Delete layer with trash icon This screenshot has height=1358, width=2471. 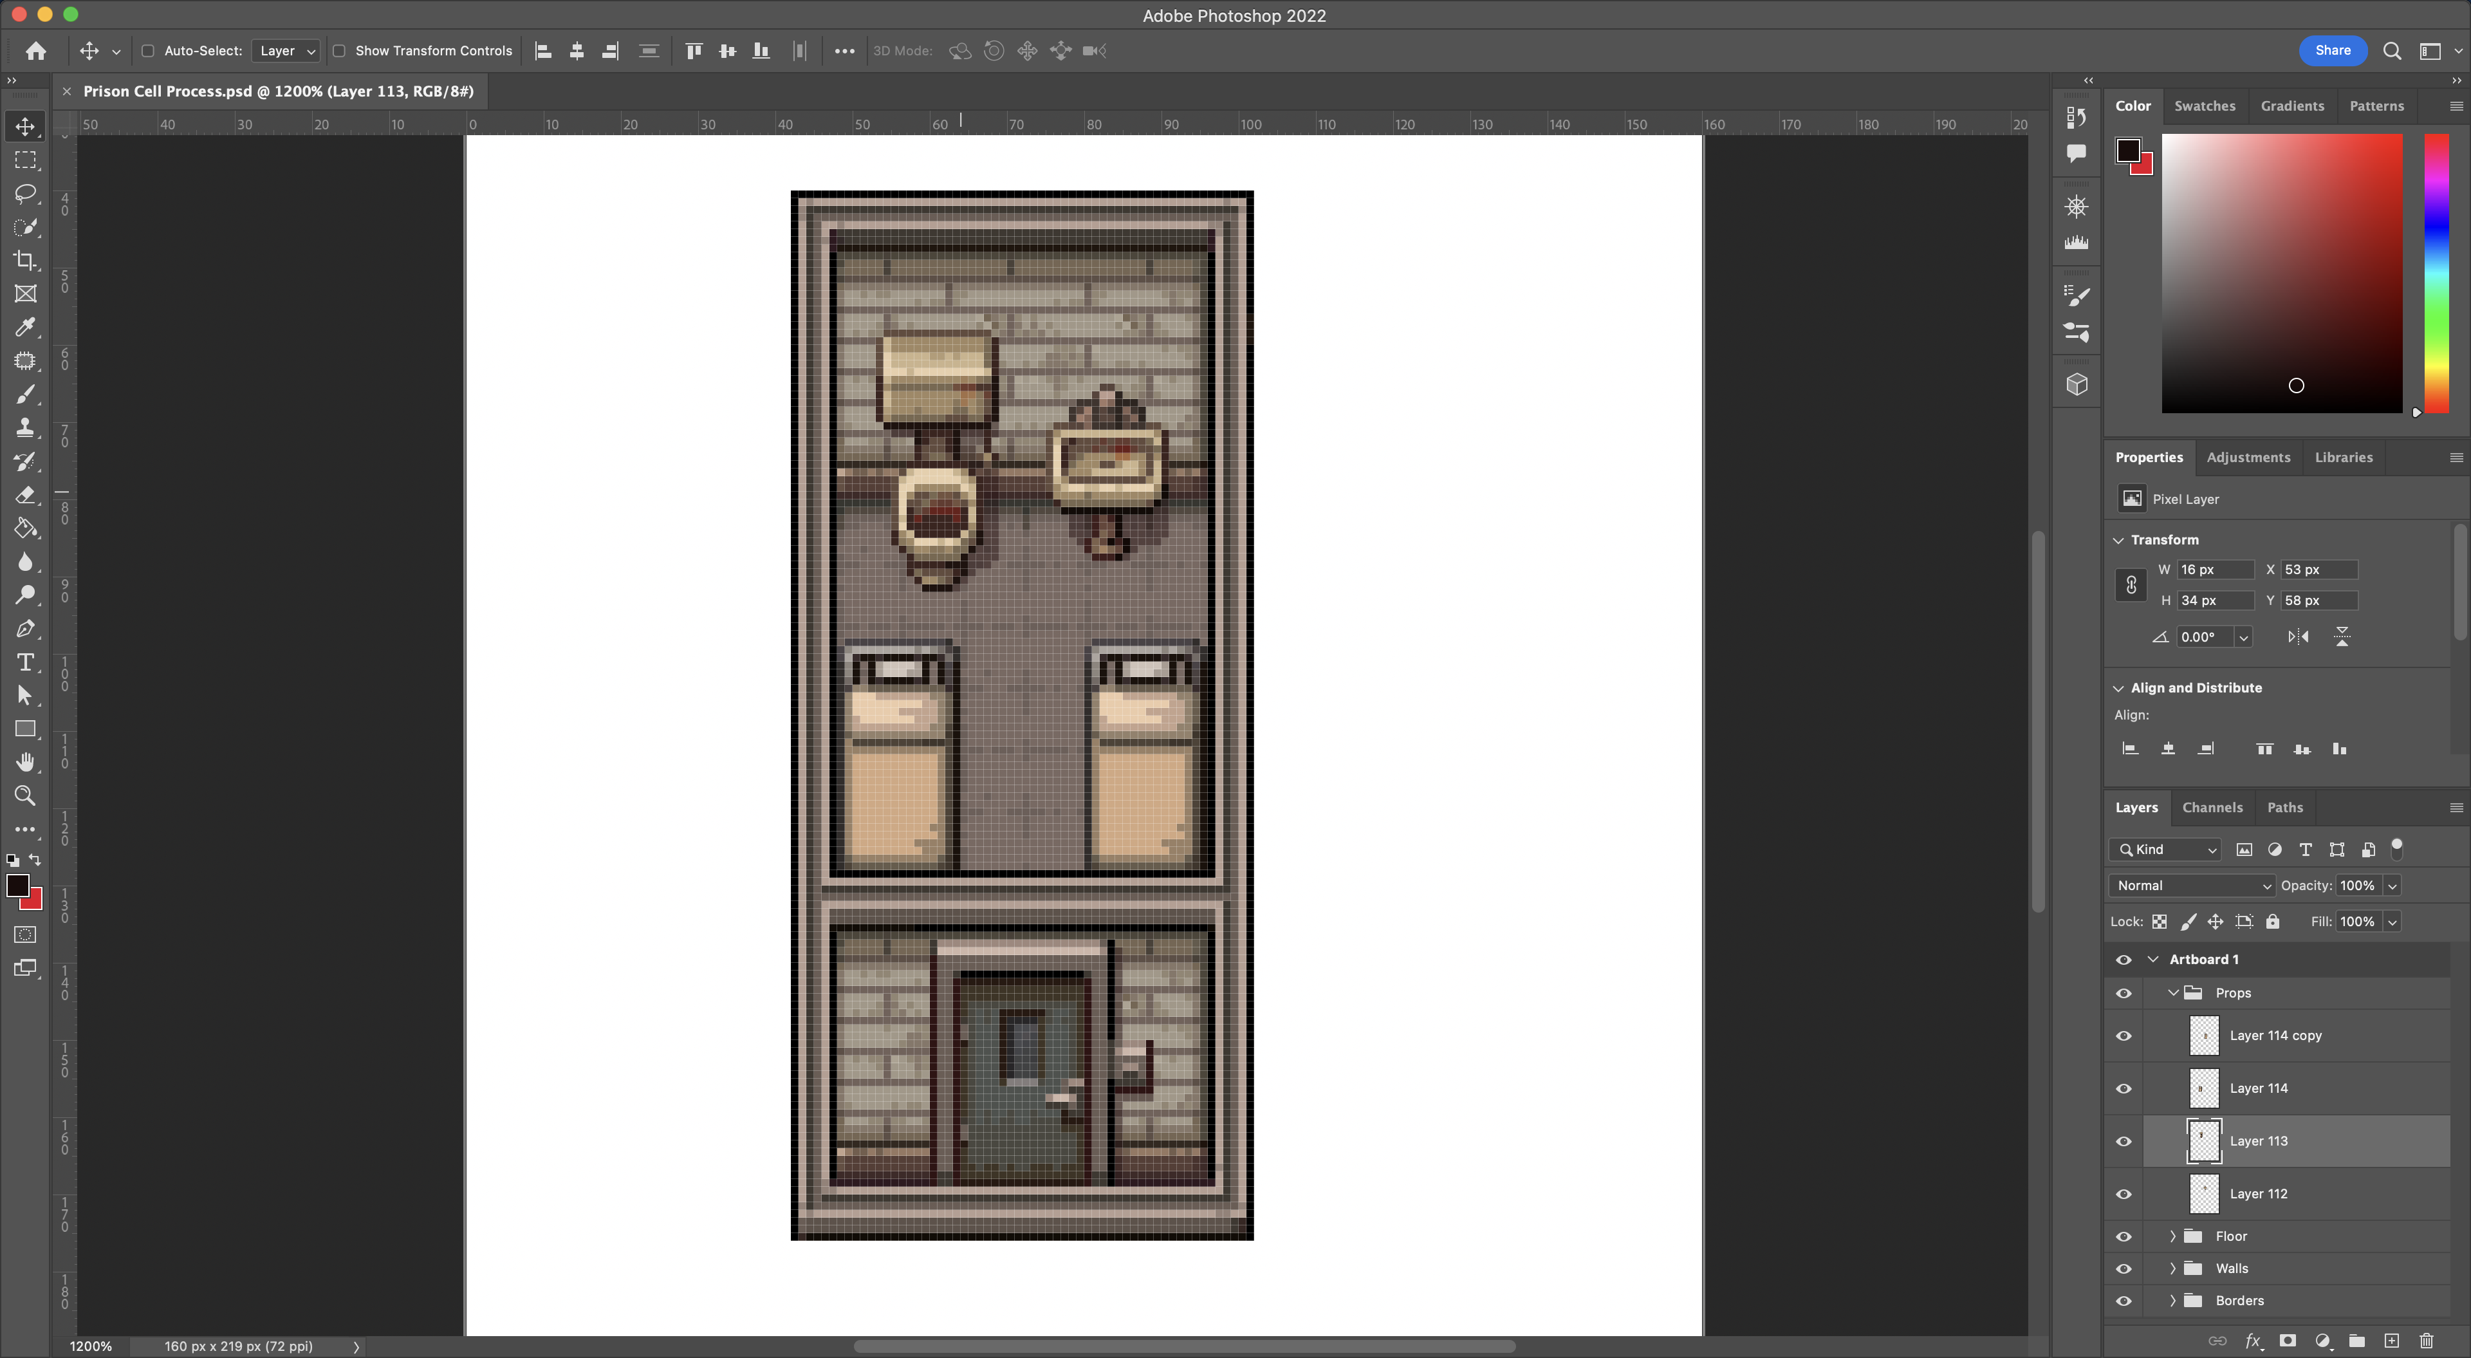[x=2426, y=1341]
